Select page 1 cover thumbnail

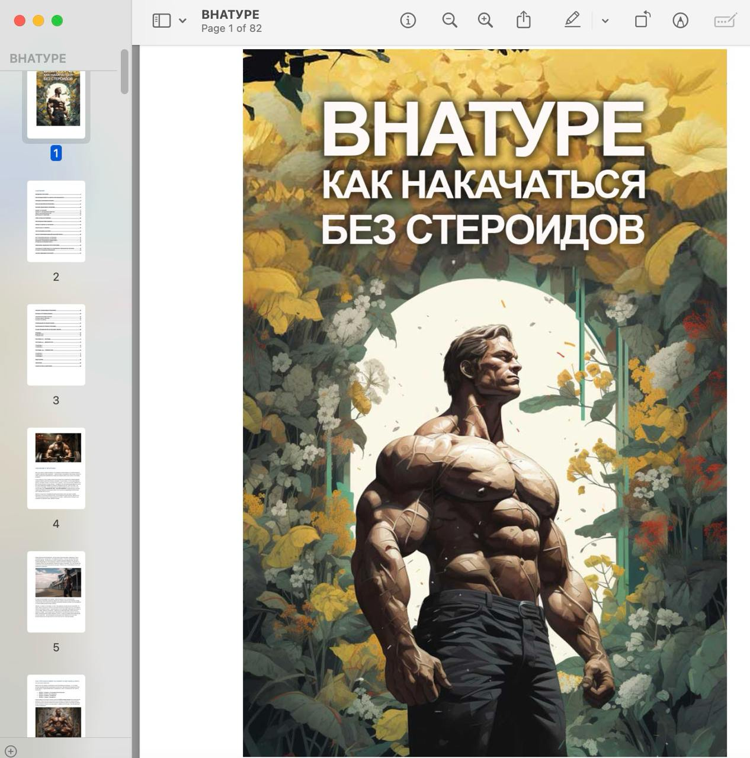point(56,102)
